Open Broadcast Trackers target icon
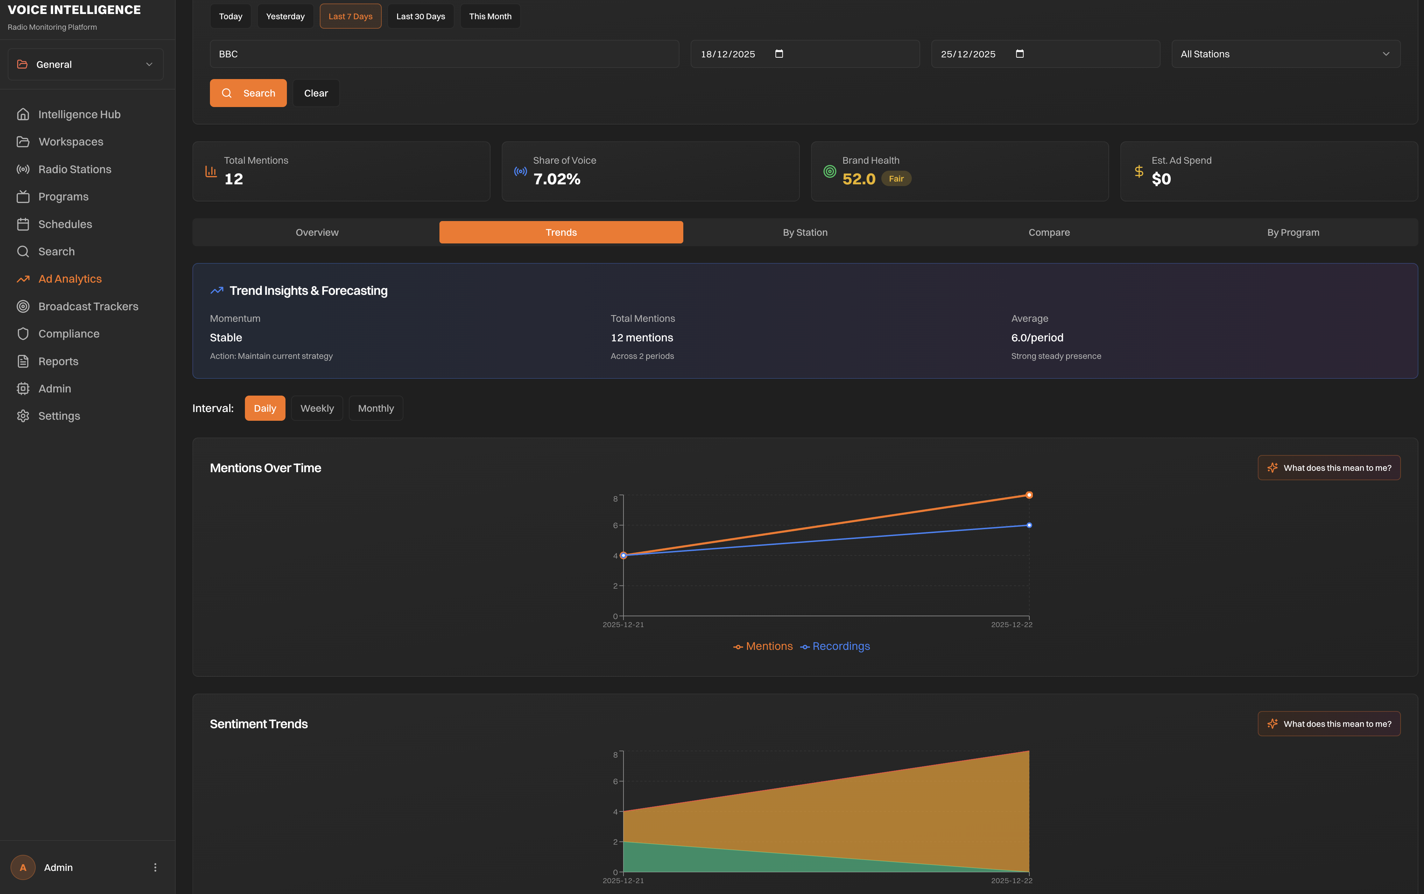The height and width of the screenshot is (894, 1424). [x=23, y=306]
